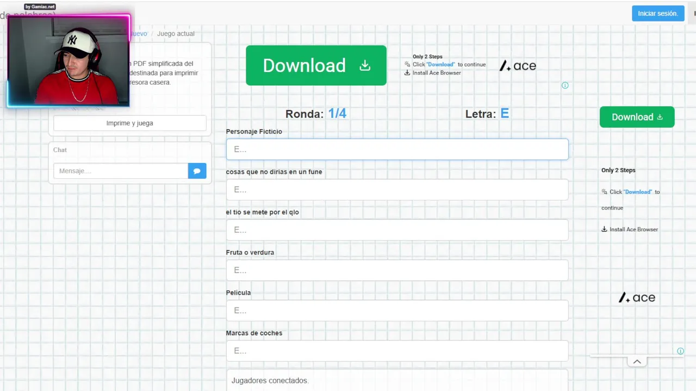This screenshot has height=391, width=696.
Task: Click the Imprime y juega button
Action: click(x=129, y=123)
